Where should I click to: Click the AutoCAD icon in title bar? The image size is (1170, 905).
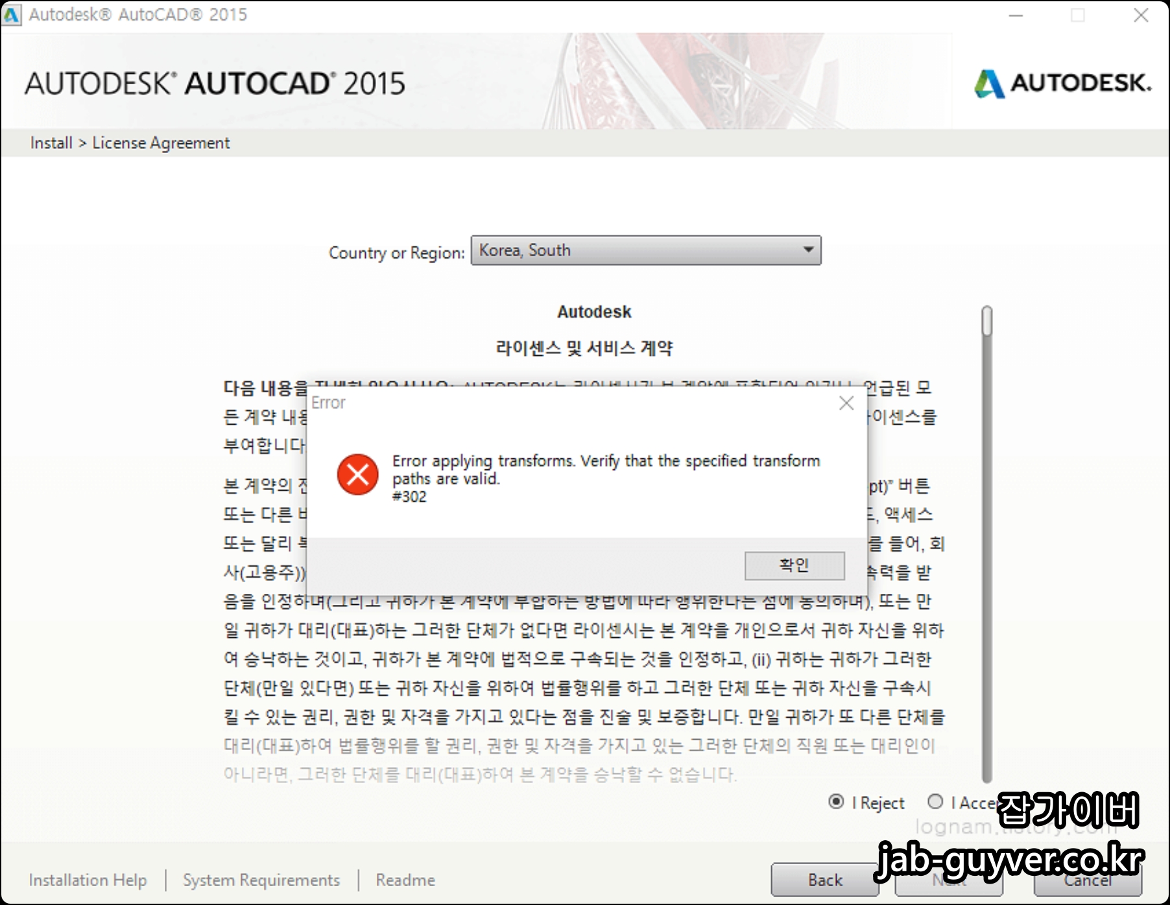(x=12, y=14)
